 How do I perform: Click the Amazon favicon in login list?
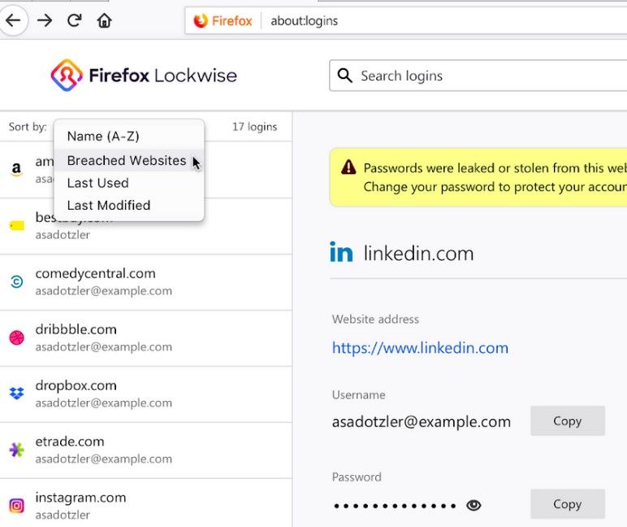(x=16, y=169)
